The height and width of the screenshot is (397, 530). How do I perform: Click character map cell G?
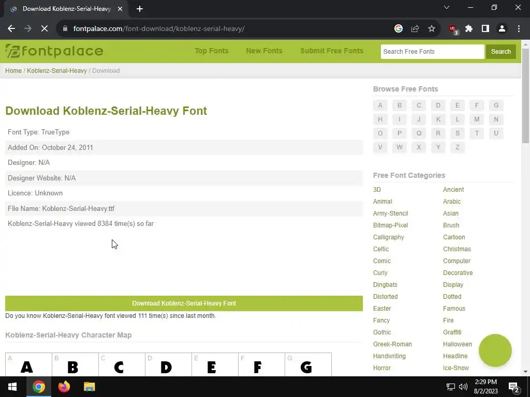tap(308, 364)
